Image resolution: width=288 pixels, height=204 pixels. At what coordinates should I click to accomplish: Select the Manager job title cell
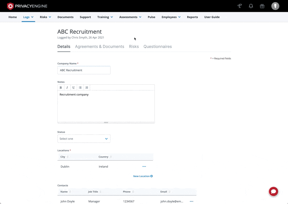point(94,201)
